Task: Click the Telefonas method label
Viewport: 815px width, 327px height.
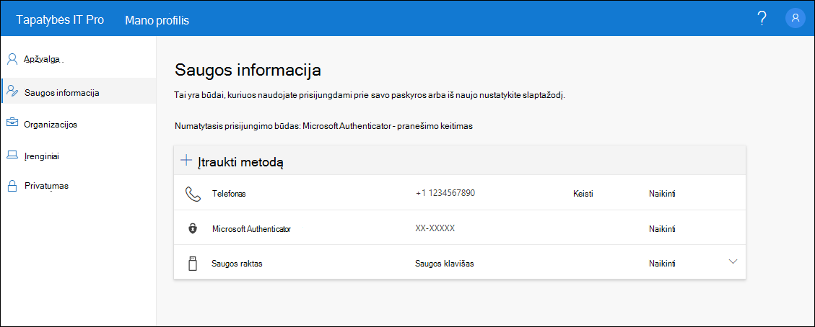Action: click(x=229, y=194)
